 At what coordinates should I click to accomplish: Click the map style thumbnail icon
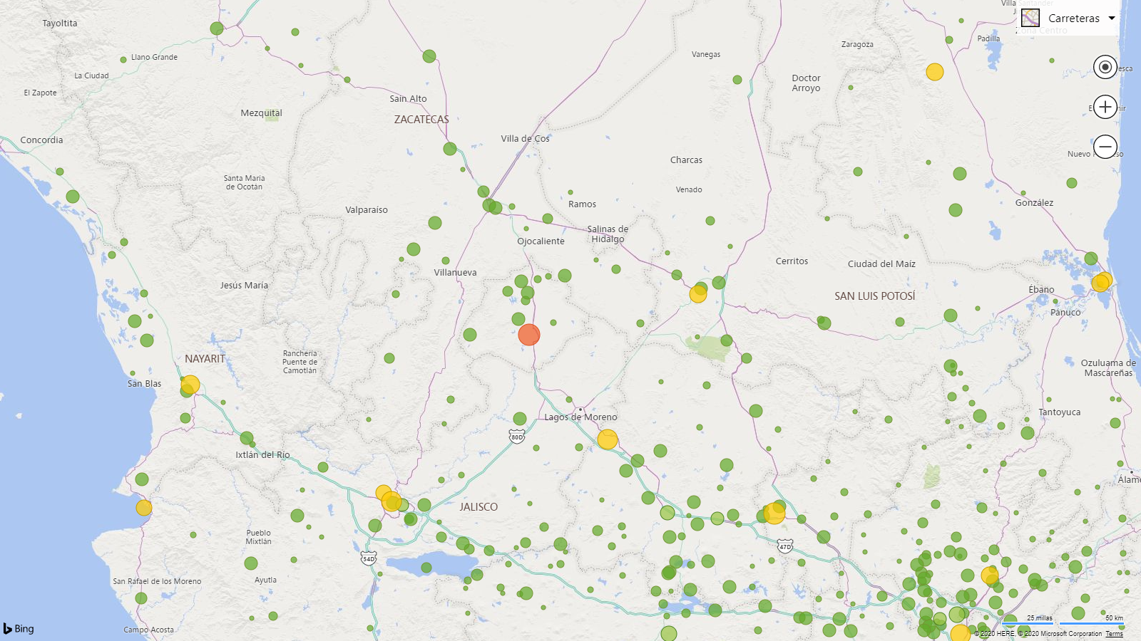click(x=1030, y=19)
